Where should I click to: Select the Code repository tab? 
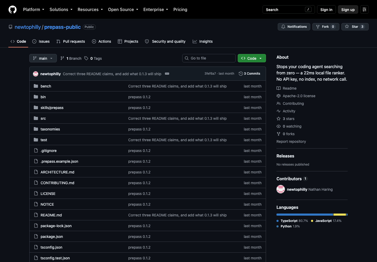(18, 41)
